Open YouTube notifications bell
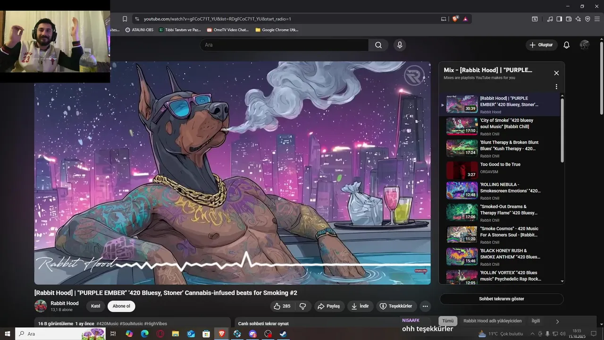The width and height of the screenshot is (604, 340). point(567,45)
